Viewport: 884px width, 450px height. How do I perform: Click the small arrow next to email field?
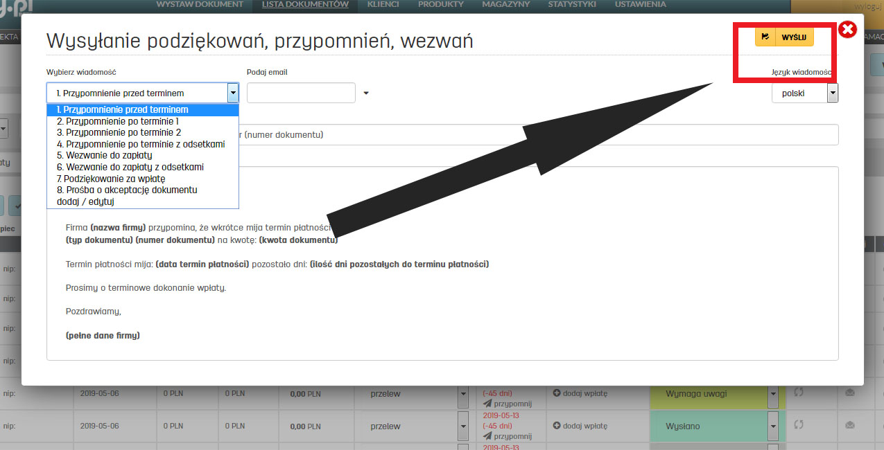(366, 93)
